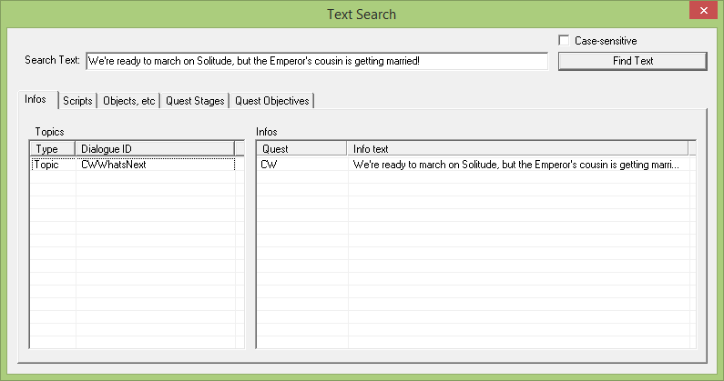Switch to the Infos tab
Screen dimensions: 724x381
click(37, 100)
